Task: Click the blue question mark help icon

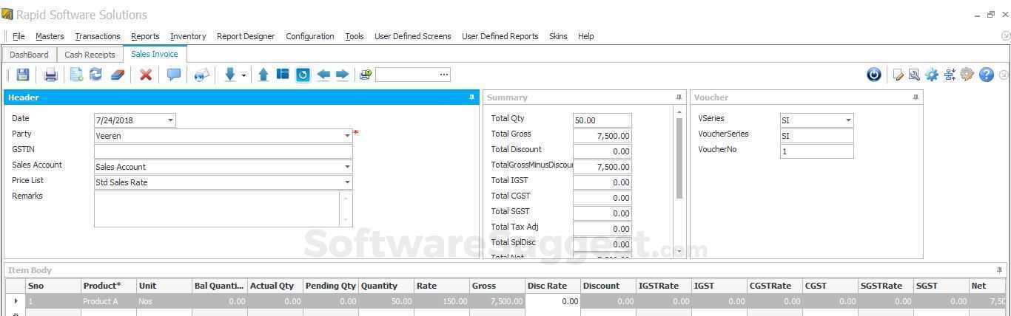Action: coord(987,75)
